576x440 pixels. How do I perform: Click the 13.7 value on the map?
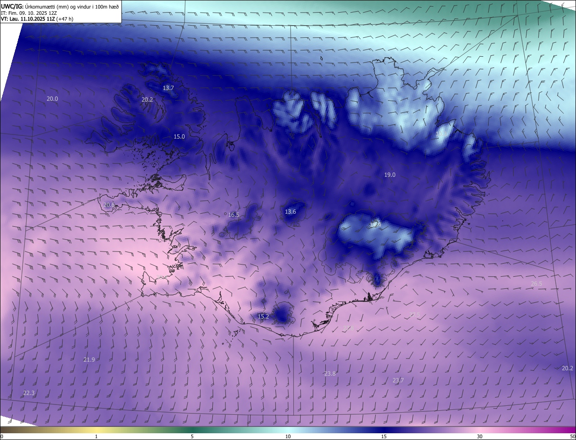(x=168, y=88)
